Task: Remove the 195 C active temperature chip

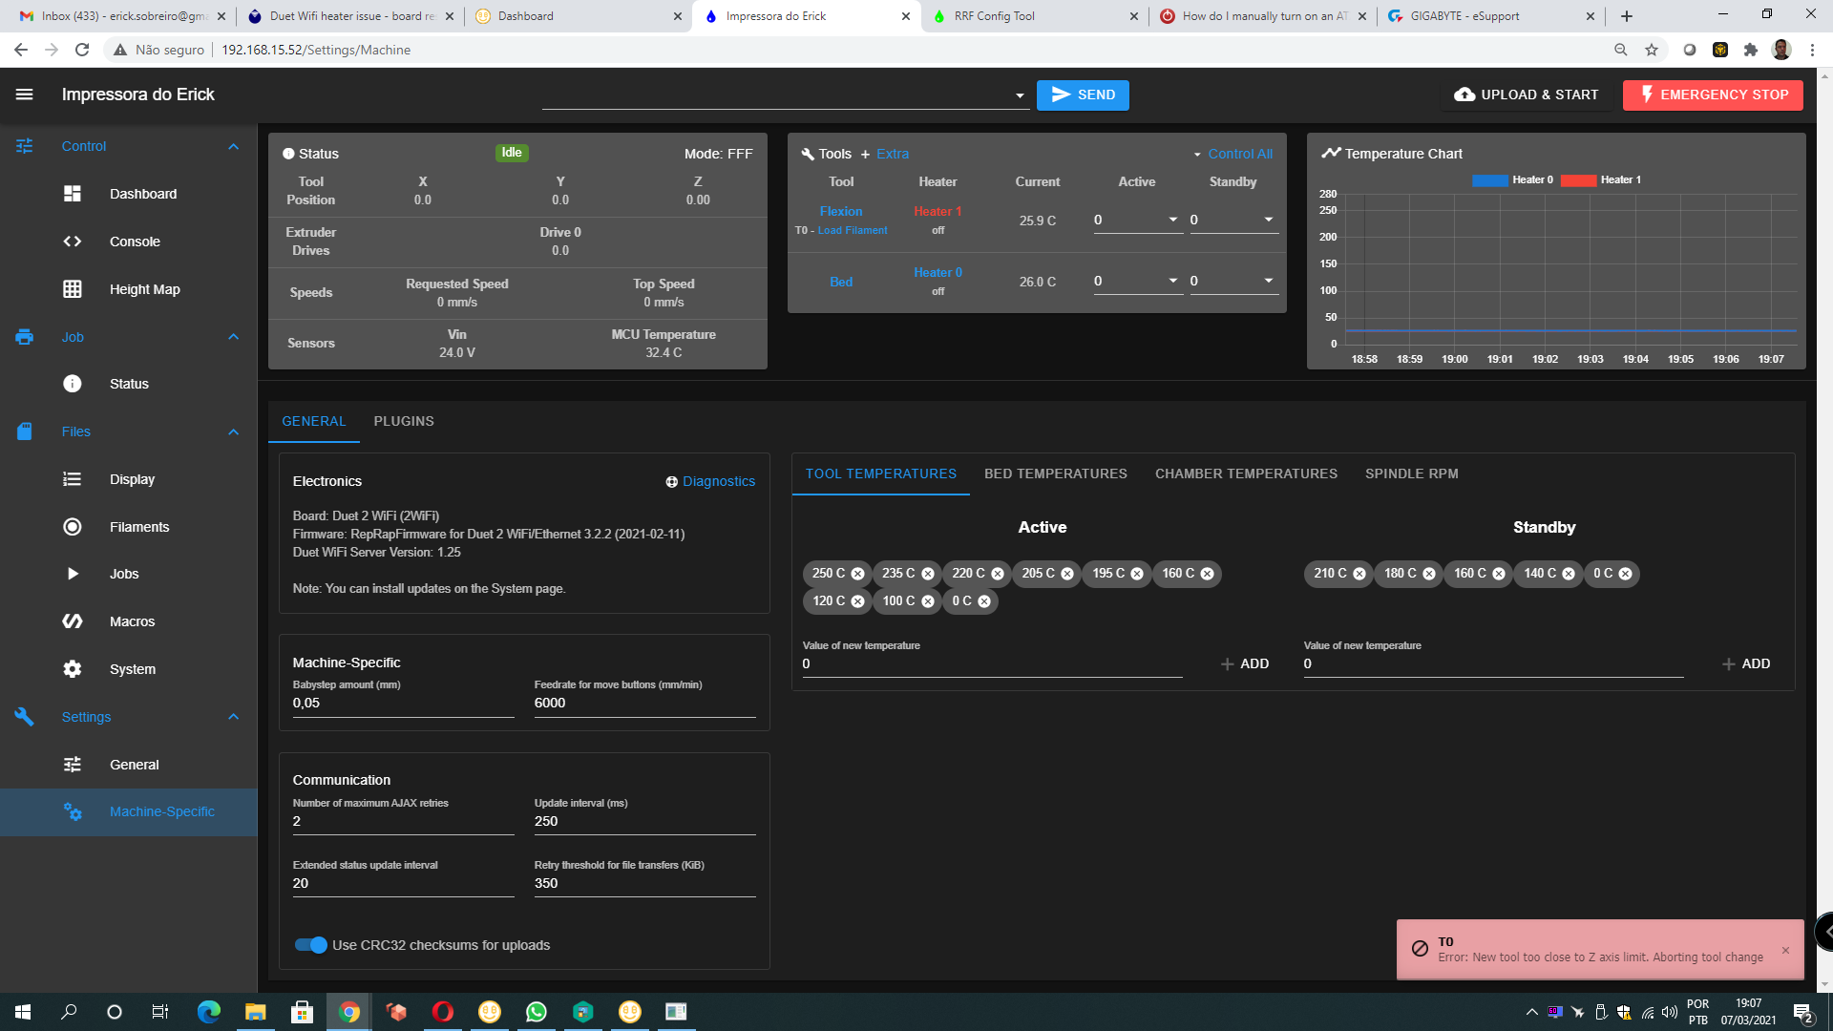Action: [x=1137, y=574]
